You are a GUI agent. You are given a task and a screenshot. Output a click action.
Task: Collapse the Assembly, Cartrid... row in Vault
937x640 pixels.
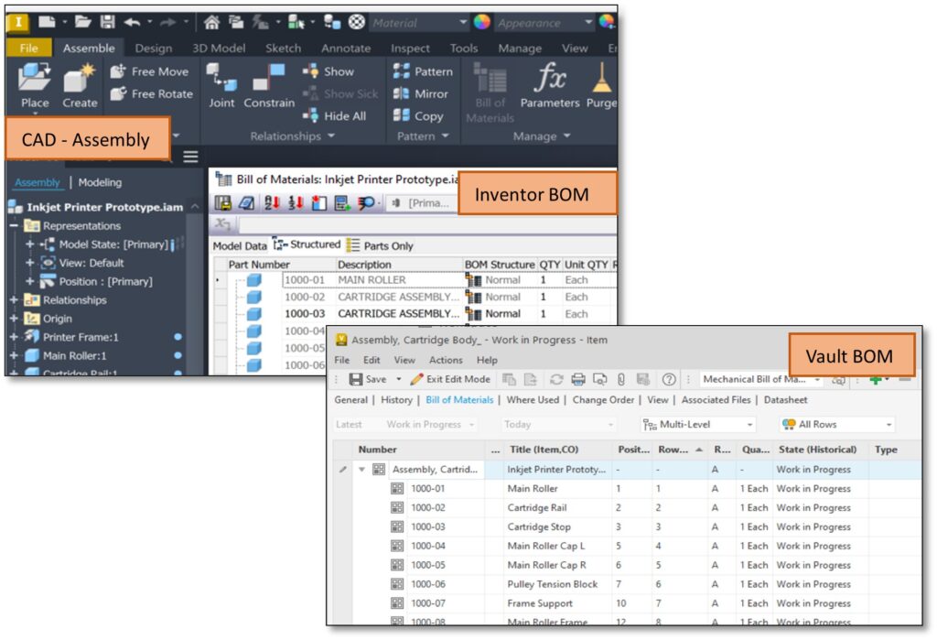(x=361, y=470)
